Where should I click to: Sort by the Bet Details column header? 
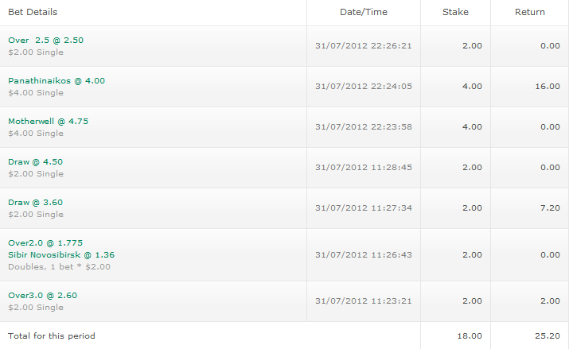33,12
